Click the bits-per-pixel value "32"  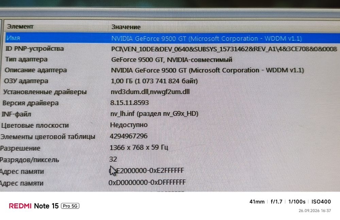tap(113, 159)
